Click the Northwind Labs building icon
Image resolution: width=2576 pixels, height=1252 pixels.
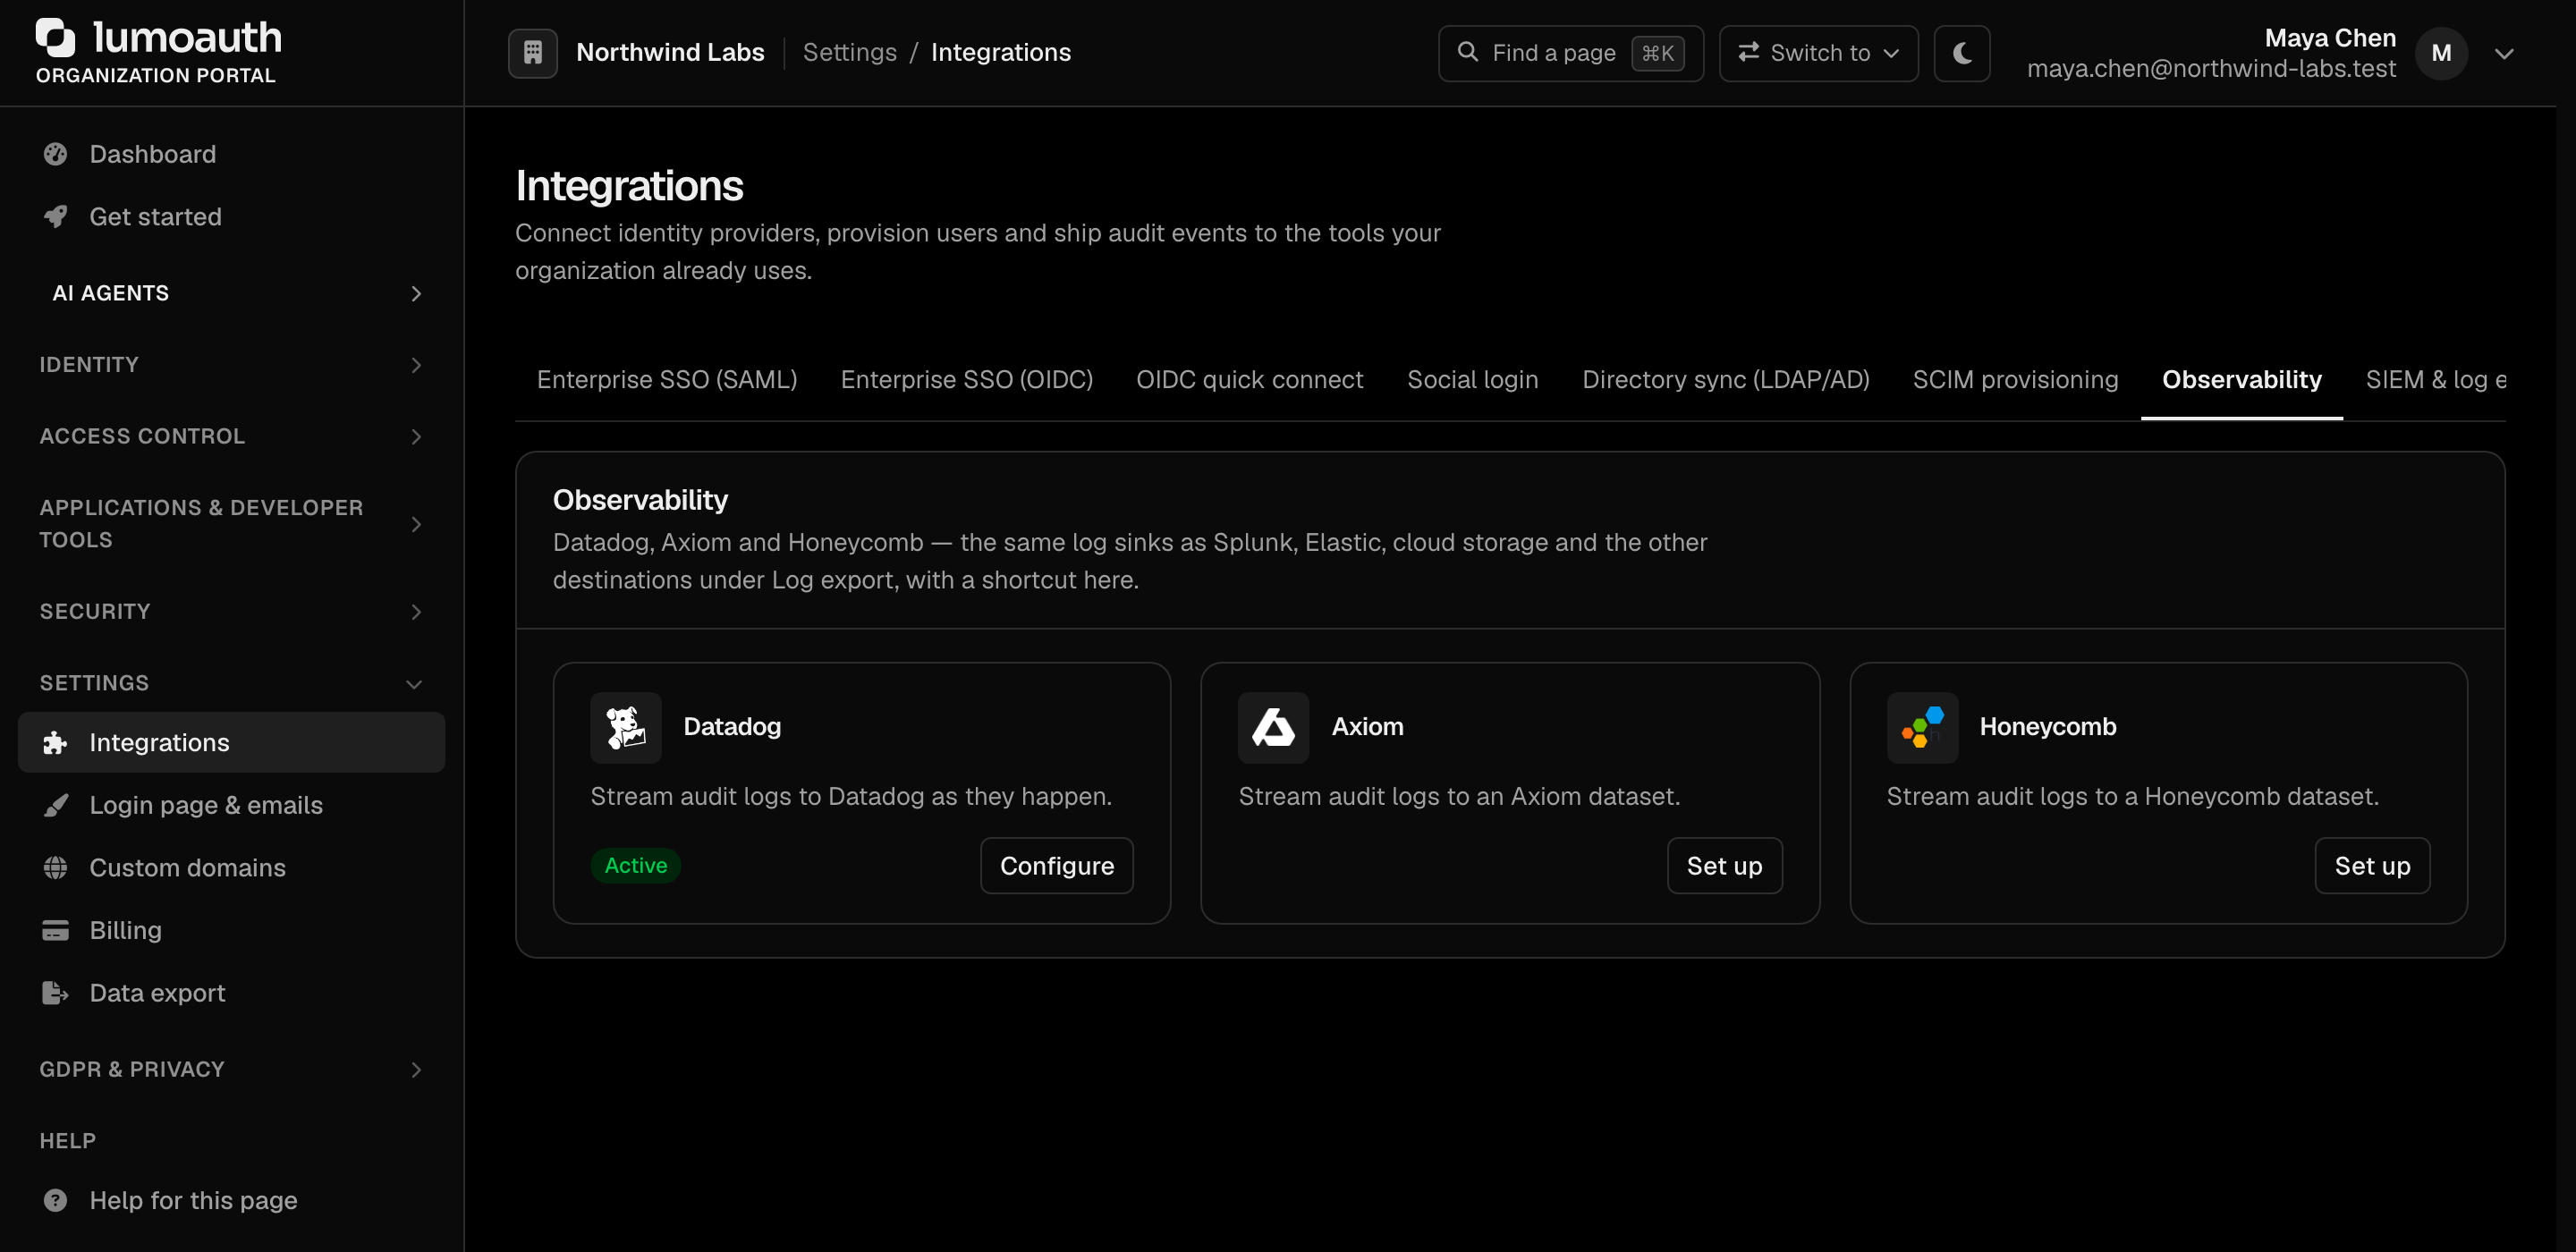(x=533, y=53)
